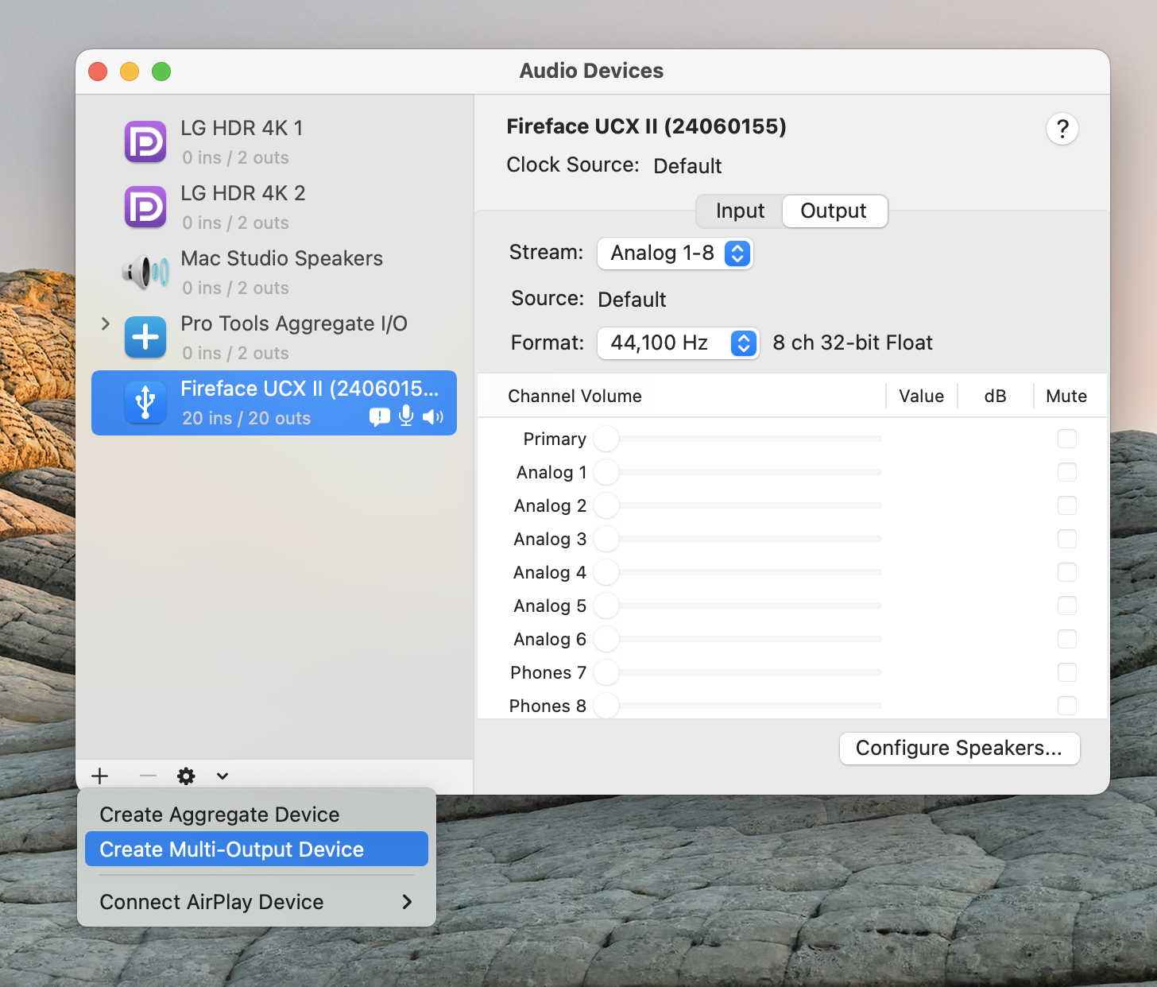Zoom the Audio Devices window with green button
This screenshot has width=1157, height=987.
point(161,72)
